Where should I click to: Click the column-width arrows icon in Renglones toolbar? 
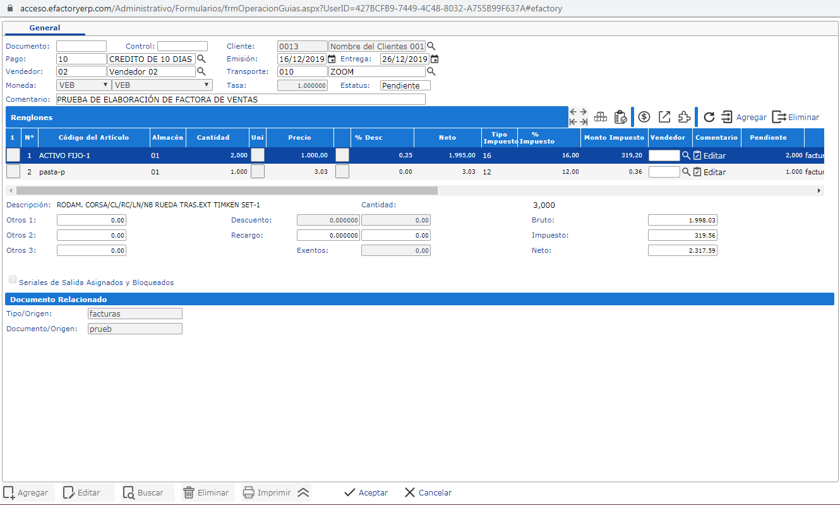click(579, 117)
